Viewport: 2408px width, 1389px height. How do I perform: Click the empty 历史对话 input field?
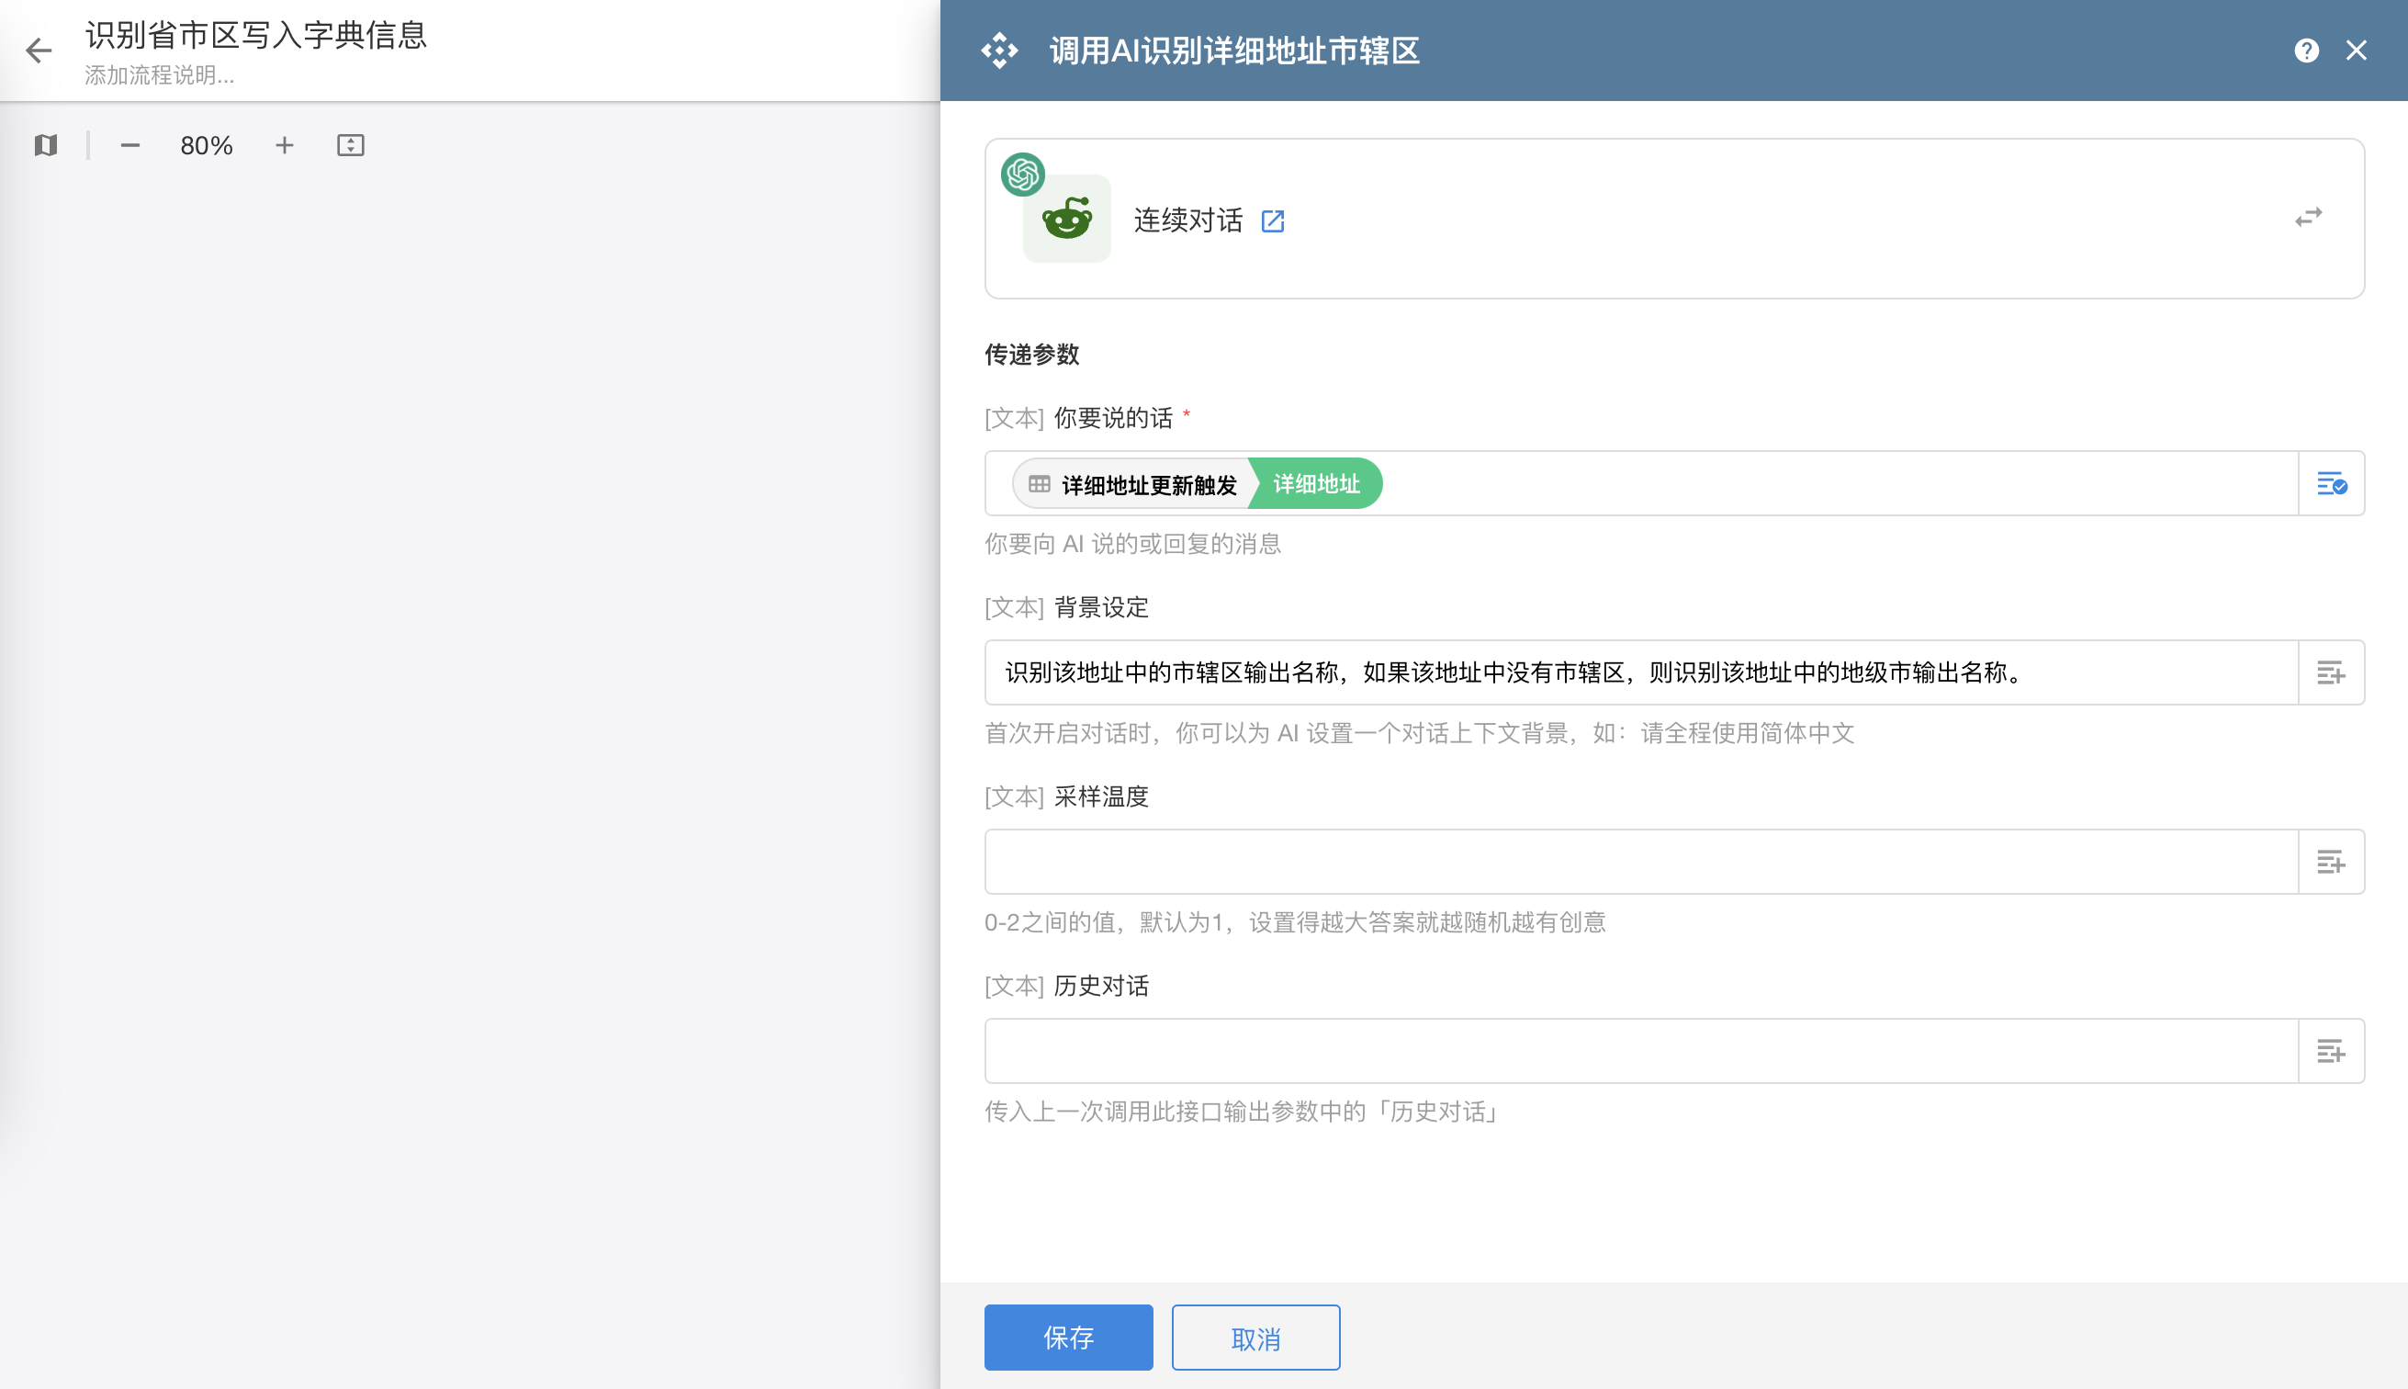1640,1050
